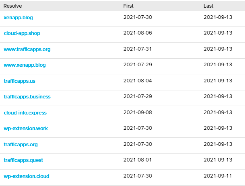Sort by the Last column header

point(208,6)
